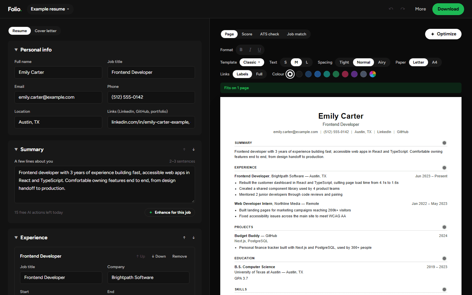
Task: Click the dot beside the EDUCATION heading
Action: pyautogui.click(x=444, y=259)
